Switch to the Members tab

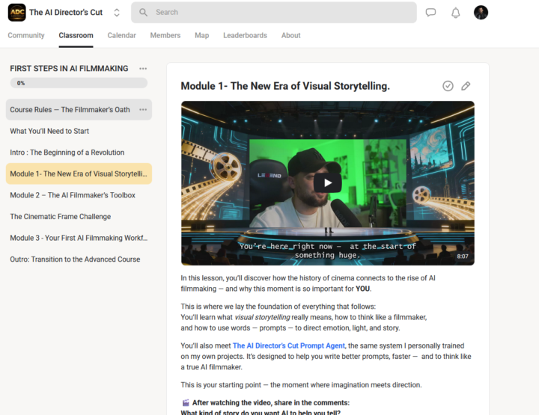(165, 35)
